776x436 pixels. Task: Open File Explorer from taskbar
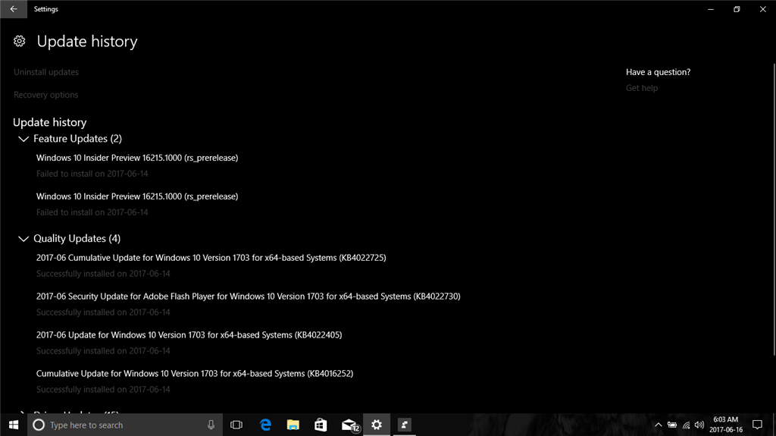tap(293, 425)
